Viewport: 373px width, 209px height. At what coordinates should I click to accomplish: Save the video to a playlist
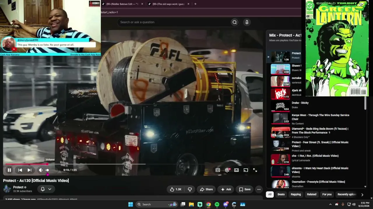point(245,189)
